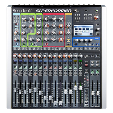Viewport: 113px width, 113px height.
Task: Toggle the ON button on channel 1
Action: [15, 67]
